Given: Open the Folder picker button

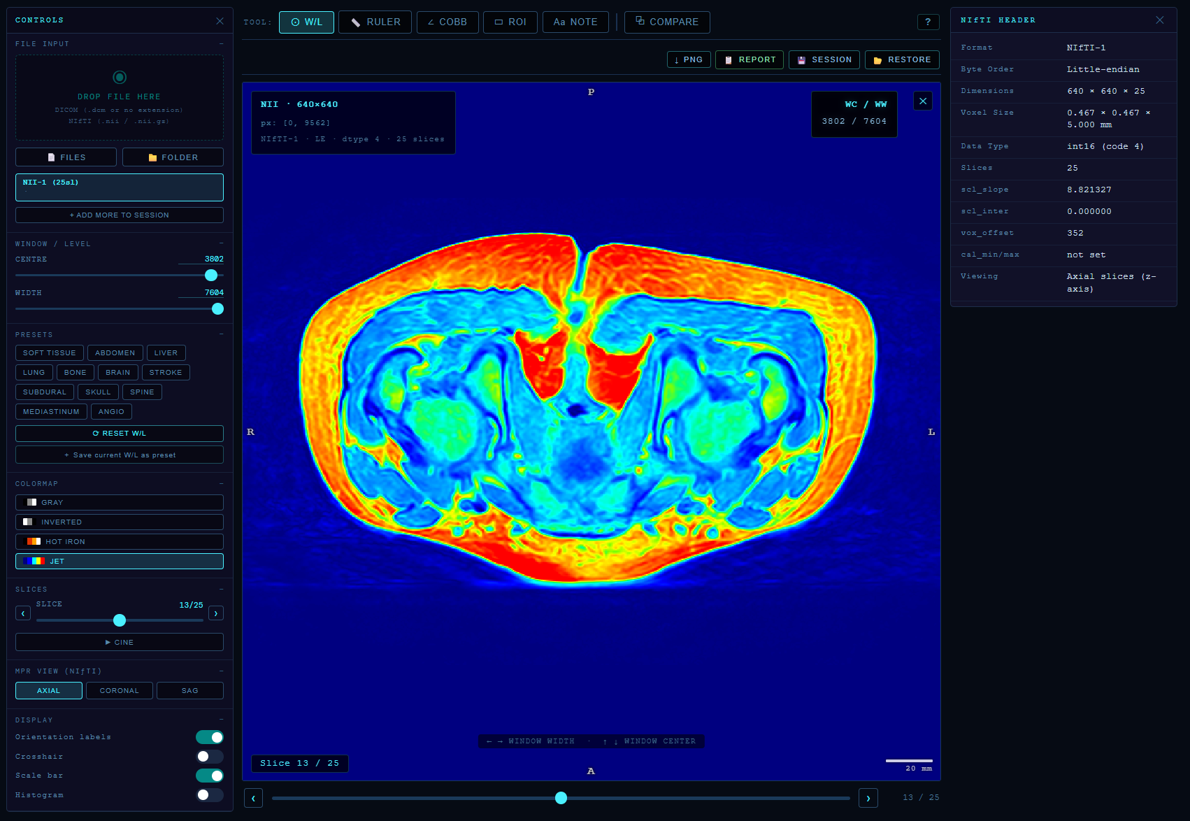Looking at the screenshot, I should [173, 157].
